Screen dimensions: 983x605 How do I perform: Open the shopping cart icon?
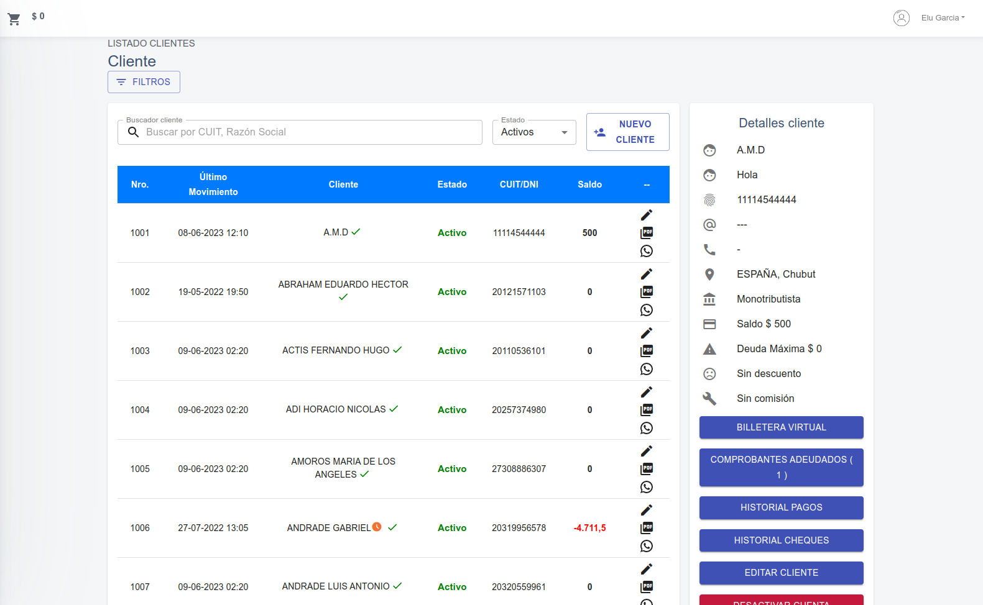tap(14, 19)
